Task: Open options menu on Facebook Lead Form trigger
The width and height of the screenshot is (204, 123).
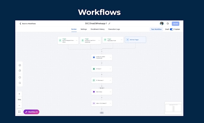Action: point(99,40)
